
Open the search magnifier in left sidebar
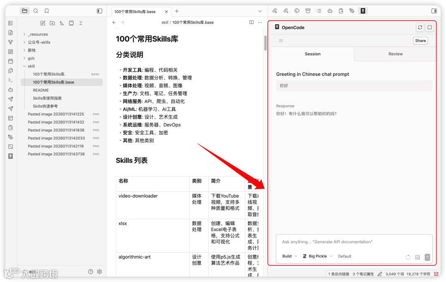(x=36, y=11)
